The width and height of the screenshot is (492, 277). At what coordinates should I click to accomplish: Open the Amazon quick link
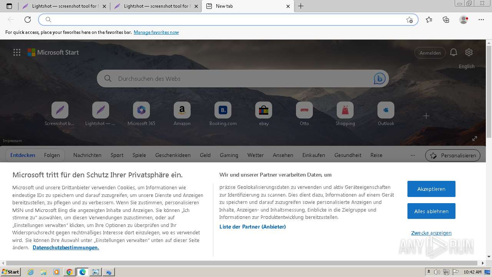pyautogui.click(x=182, y=114)
